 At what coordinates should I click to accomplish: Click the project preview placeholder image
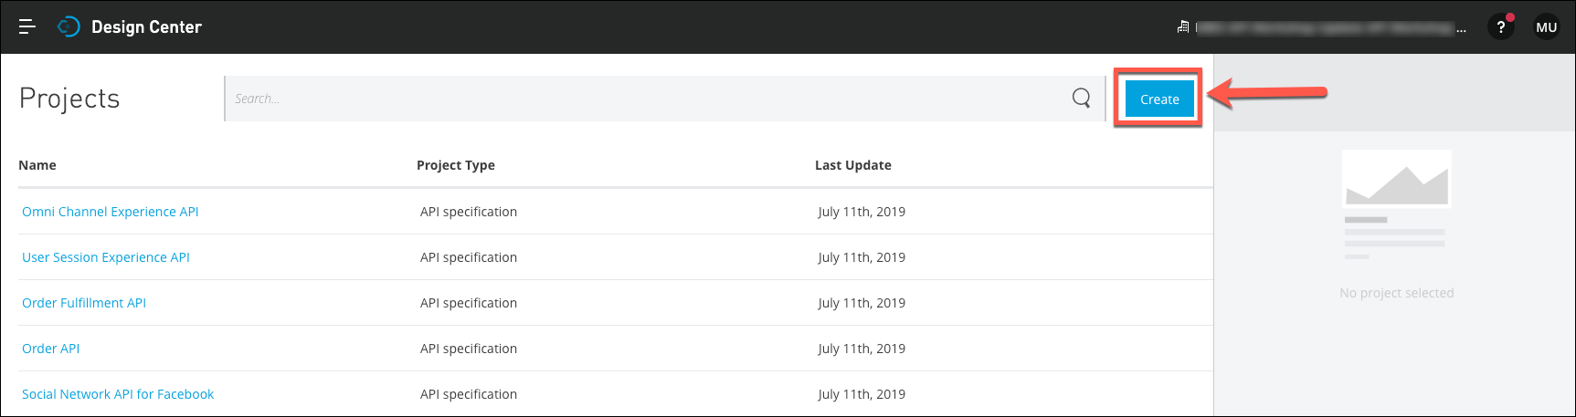tap(1396, 179)
